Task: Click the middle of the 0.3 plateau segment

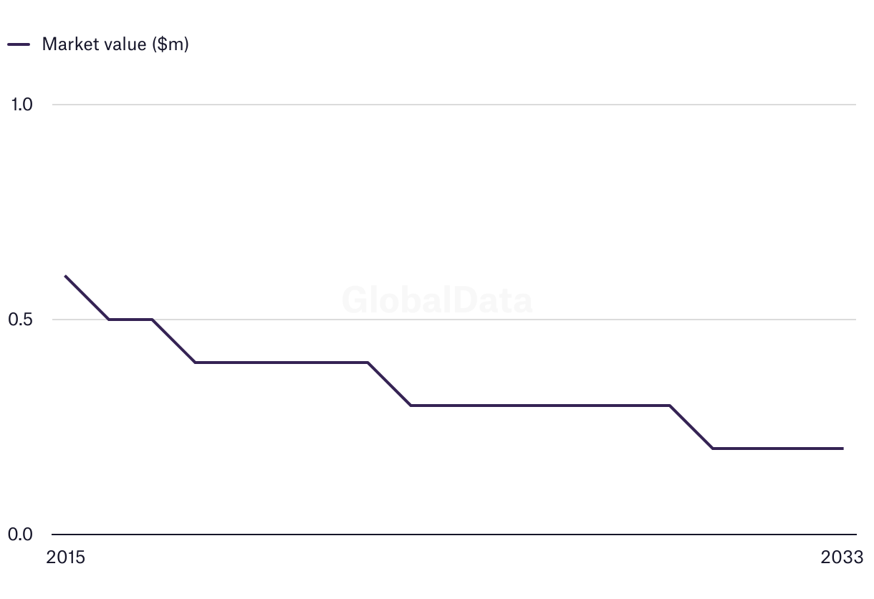Action: 540,406
